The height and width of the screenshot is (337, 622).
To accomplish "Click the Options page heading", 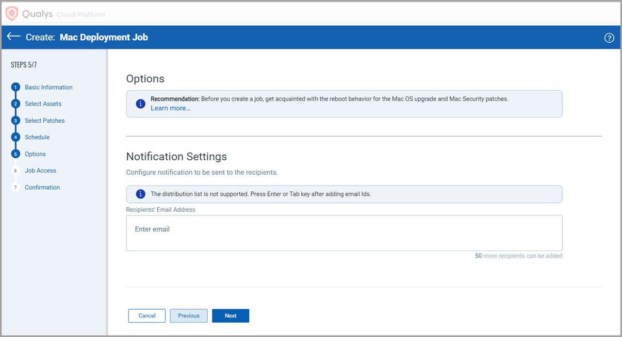I will pyautogui.click(x=145, y=79).
